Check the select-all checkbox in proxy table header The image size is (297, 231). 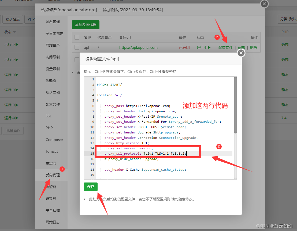pyautogui.click(x=76, y=37)
